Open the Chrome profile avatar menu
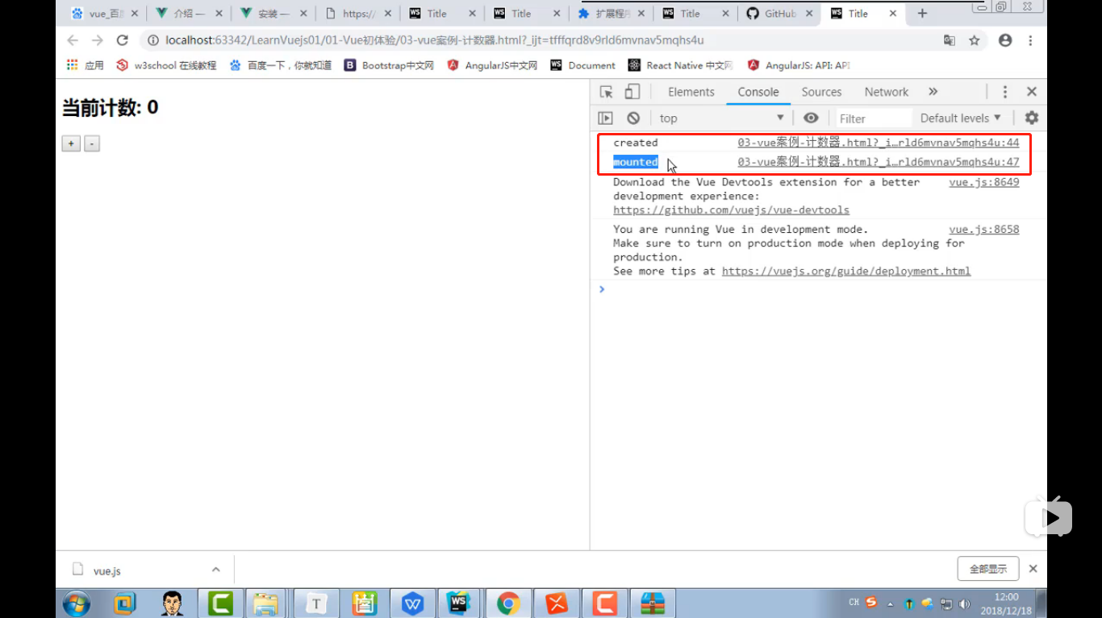This screenshot has width=1102, height=618. (x=1005, y=40)
